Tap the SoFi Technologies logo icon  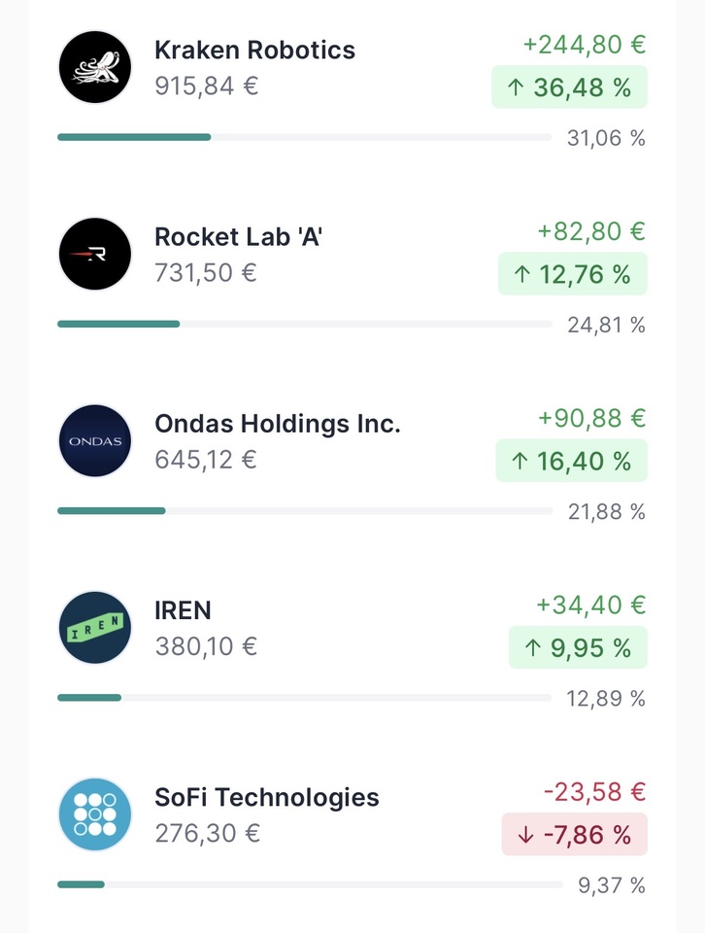point(94,813)
